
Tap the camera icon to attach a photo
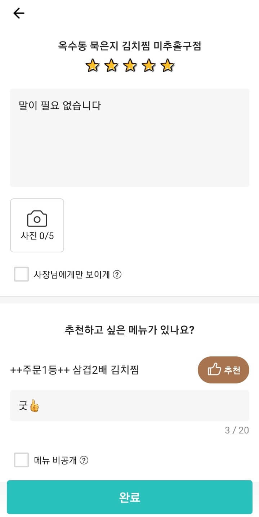(37, 218)
